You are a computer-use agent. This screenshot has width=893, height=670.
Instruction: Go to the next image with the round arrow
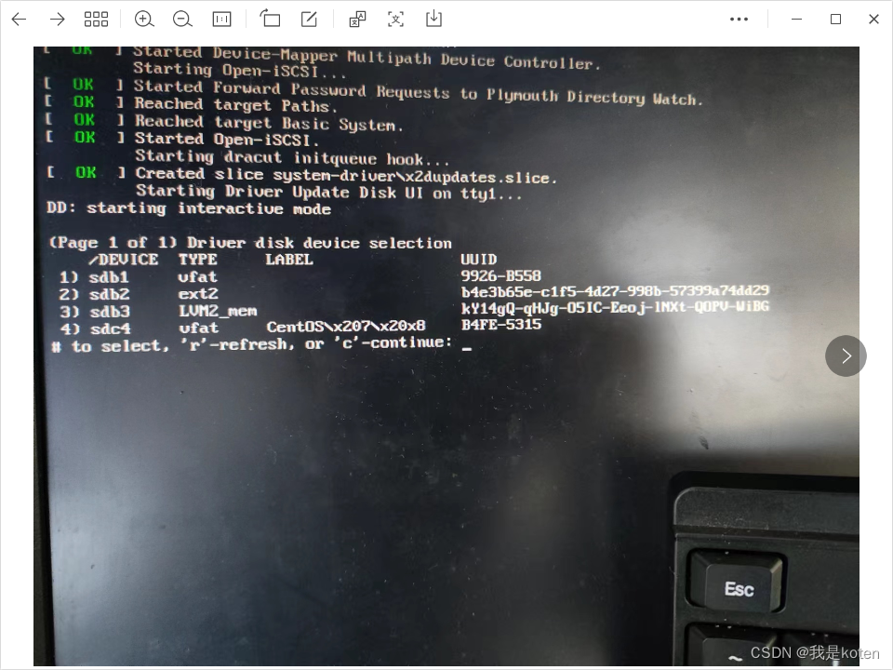tap(846, 356)
